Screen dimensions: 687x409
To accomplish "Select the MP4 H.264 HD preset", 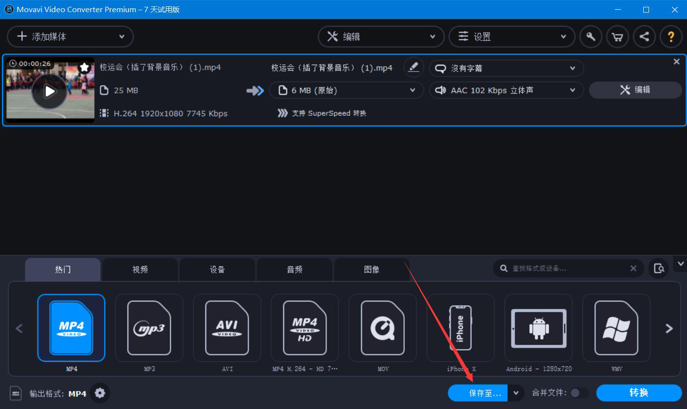I will tap(305, 328).
